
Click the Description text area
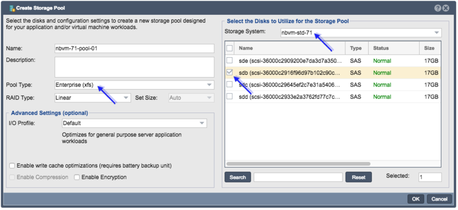click(x=135, y=67)
